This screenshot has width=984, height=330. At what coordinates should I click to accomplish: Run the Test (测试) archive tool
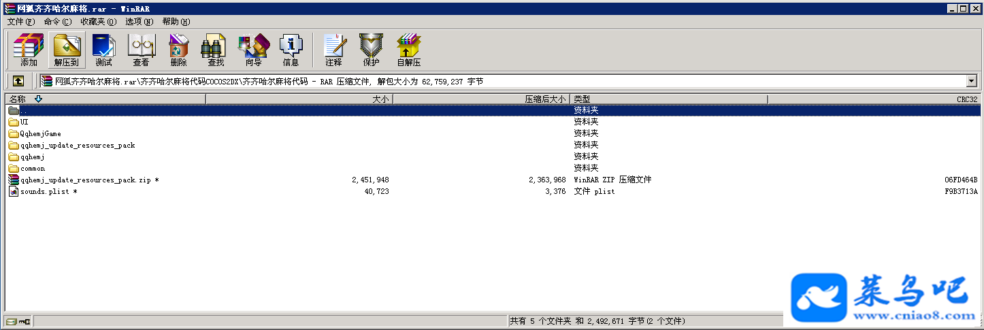104,50
